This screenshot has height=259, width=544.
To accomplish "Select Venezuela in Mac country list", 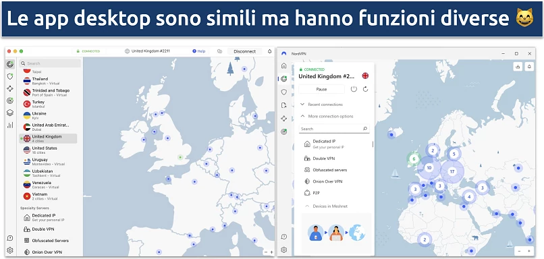I will pos(49,184).
